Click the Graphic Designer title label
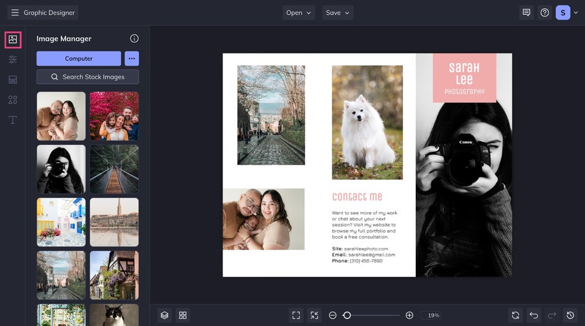Image resolution: width=585 pixels, height=326 pixels. click(x=49, y=12)
